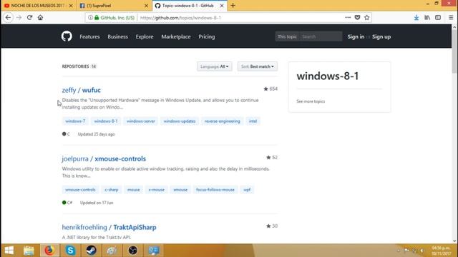This screenshot has height=257, width=458.
Task: Click the browser forward arrow
Action: pyautogui.click(x=19, y=17)
